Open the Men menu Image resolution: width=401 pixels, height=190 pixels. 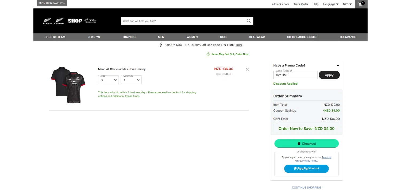point(161,37)
